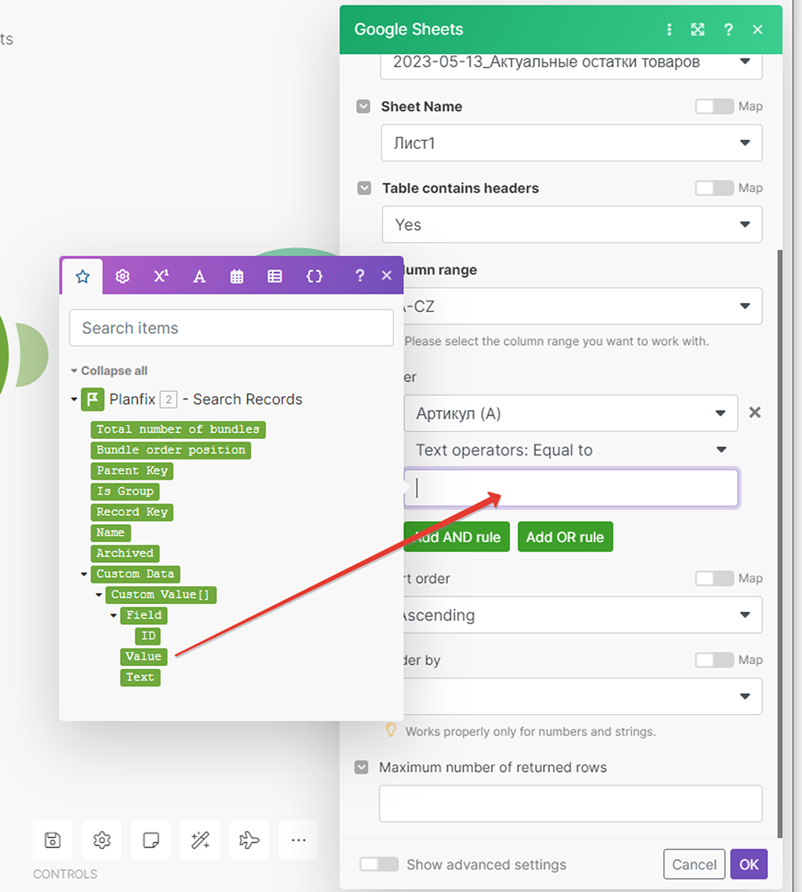Click the Maximum number of returned rows field

pos(571,804)
